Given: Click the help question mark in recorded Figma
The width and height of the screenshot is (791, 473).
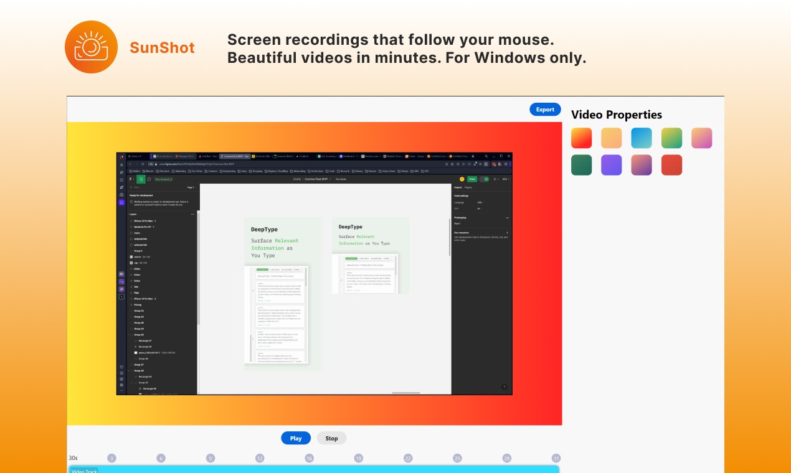Looking at the screenshot, I should click(504, 387).
